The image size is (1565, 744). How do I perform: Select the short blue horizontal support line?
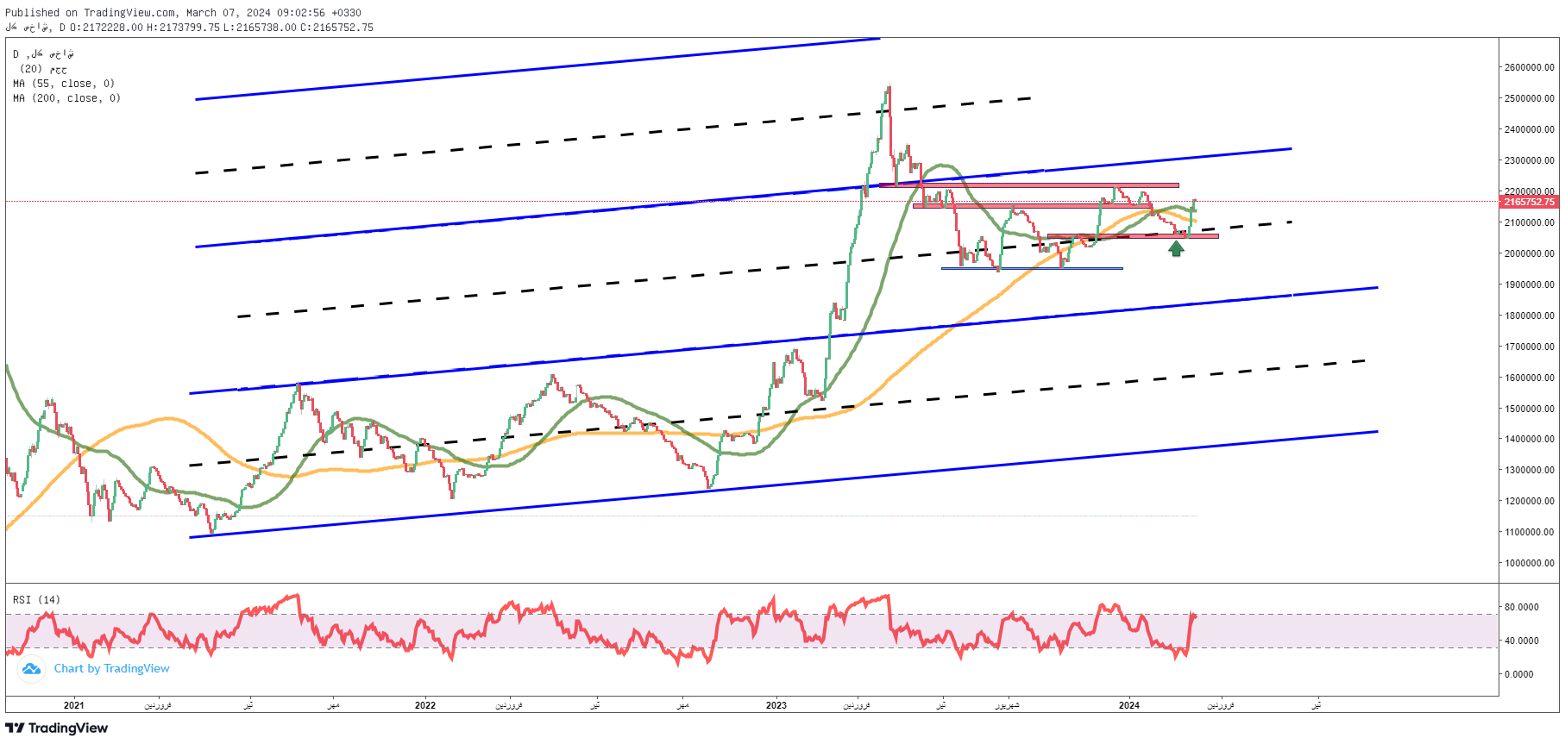click(1032, 268)
